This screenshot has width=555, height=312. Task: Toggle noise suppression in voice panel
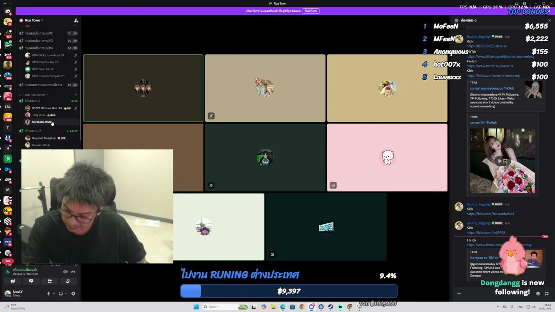pyautogui.click(x=65, y=272)
